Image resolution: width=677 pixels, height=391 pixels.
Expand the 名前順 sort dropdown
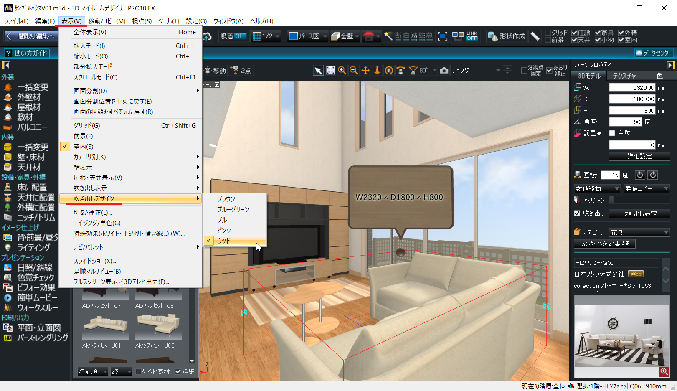pos(93,371)
